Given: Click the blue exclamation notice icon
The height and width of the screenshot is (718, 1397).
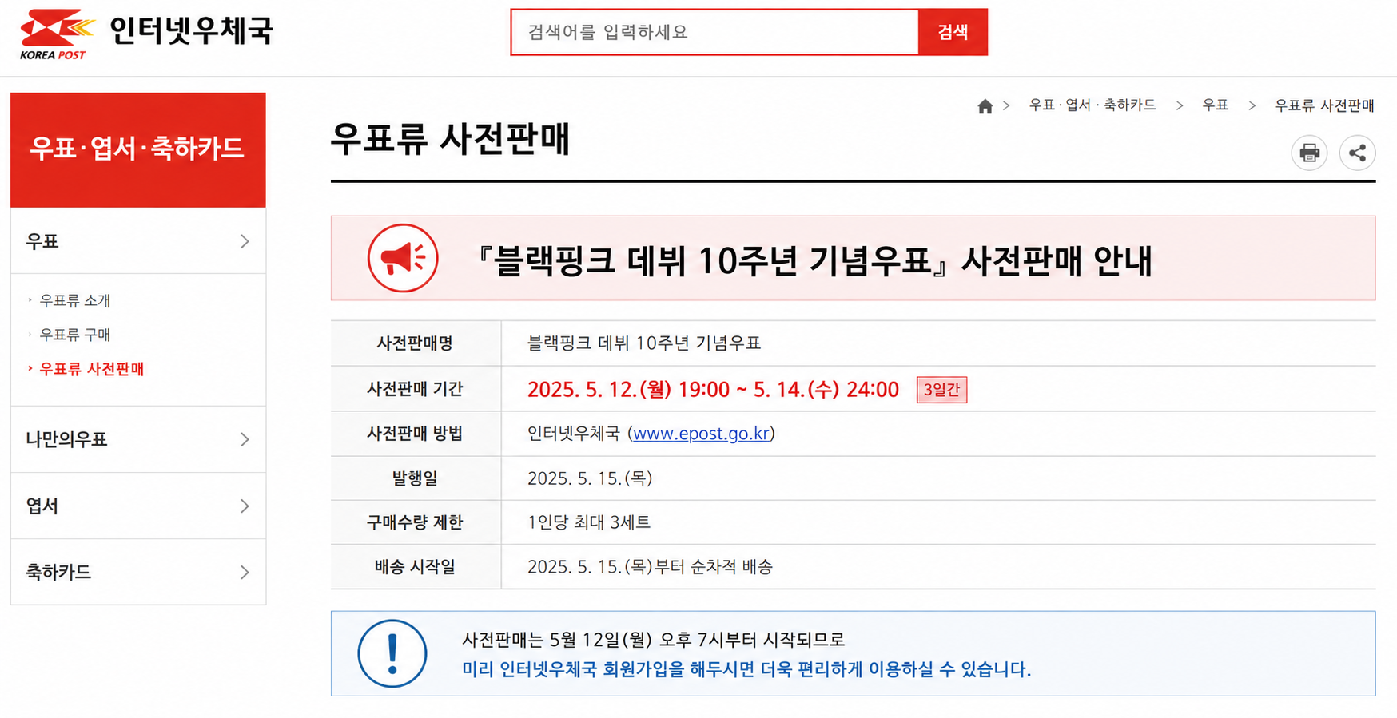Looking at the screenshot, I should tap(392, 653).
